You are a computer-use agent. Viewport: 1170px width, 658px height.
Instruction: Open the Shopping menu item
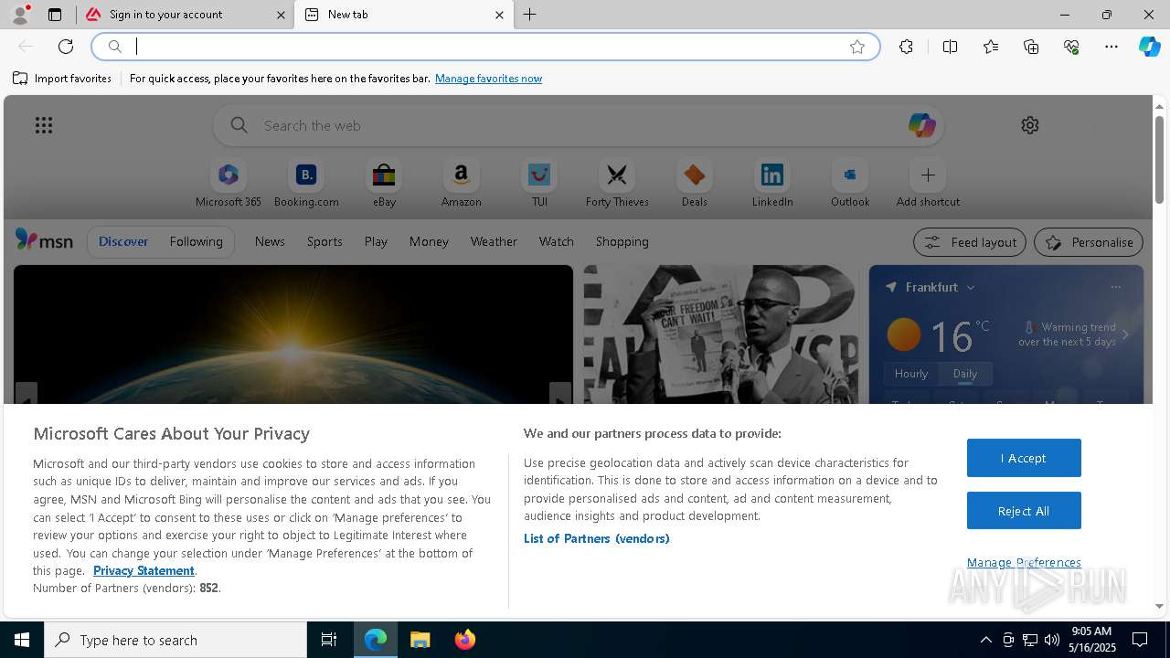tap(622, 241)
